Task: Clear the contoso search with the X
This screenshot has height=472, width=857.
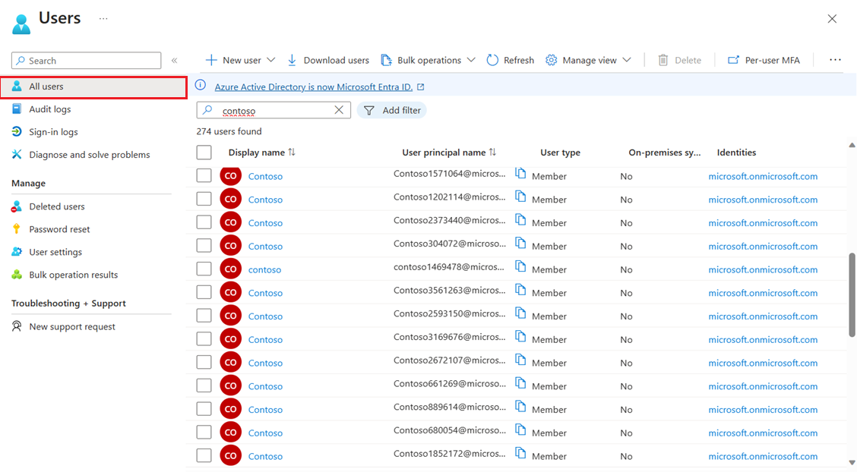Action: 339,110
